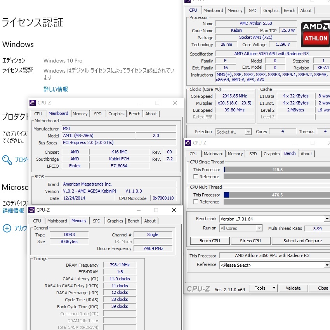Click CPU-Z icon in Bench window title bar
The height and width of the screenshot is (330, 330).
point(188,143)
